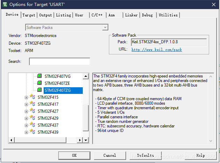
Task: Switch to the Target tab
Action: coord(29,15)
